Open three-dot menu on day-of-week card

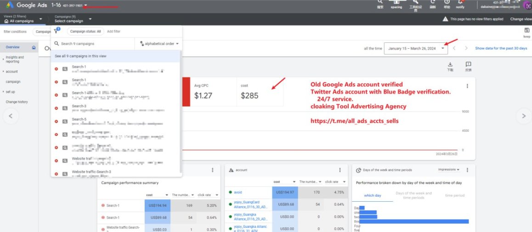pos(467,170)
